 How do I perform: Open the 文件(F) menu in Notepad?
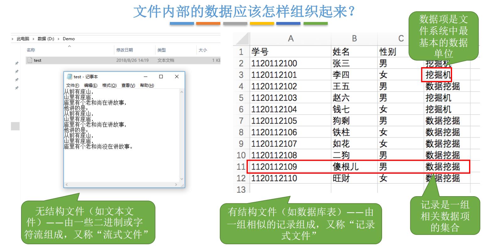point(73,85)
